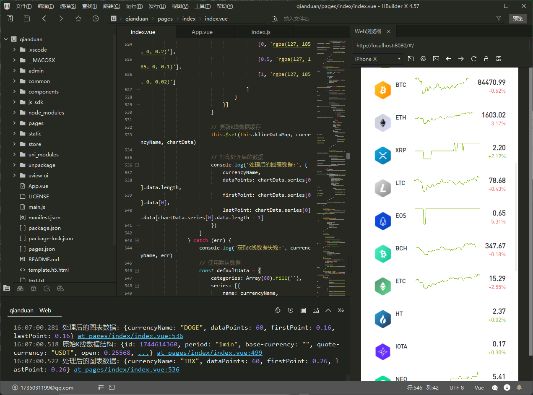The image size is (533, 395).
Task: Click the New file icon in toolbar
Action: tap(10, 18)
